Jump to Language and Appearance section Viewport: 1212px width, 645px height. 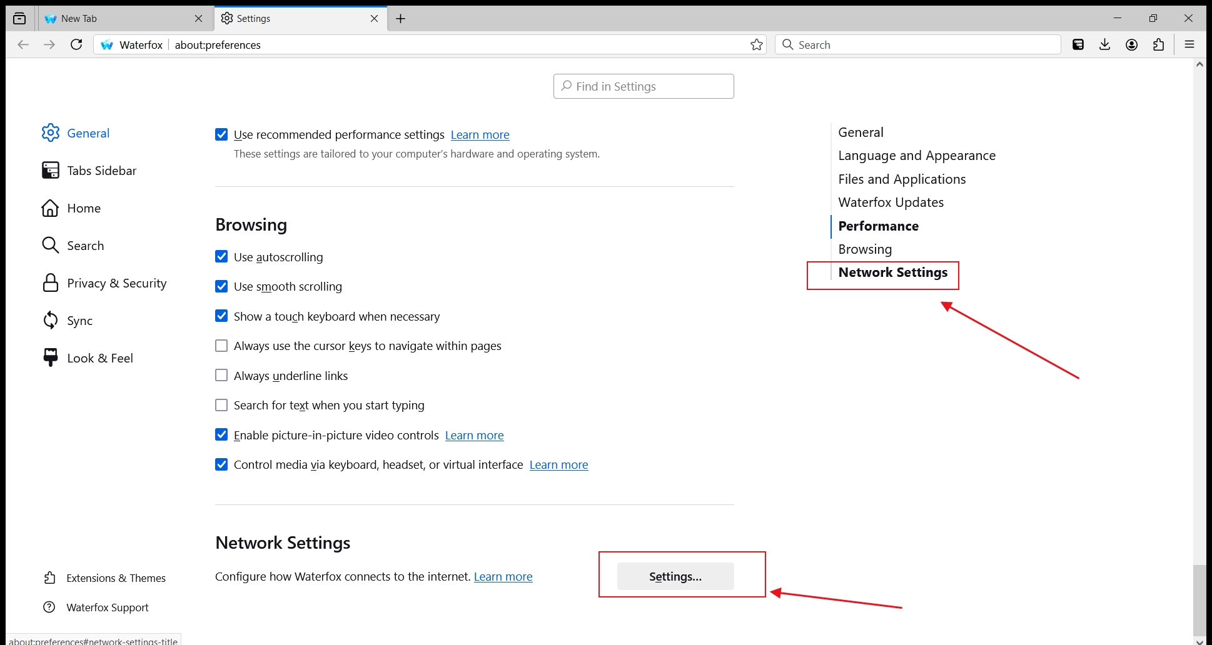[x=916, y=156]
